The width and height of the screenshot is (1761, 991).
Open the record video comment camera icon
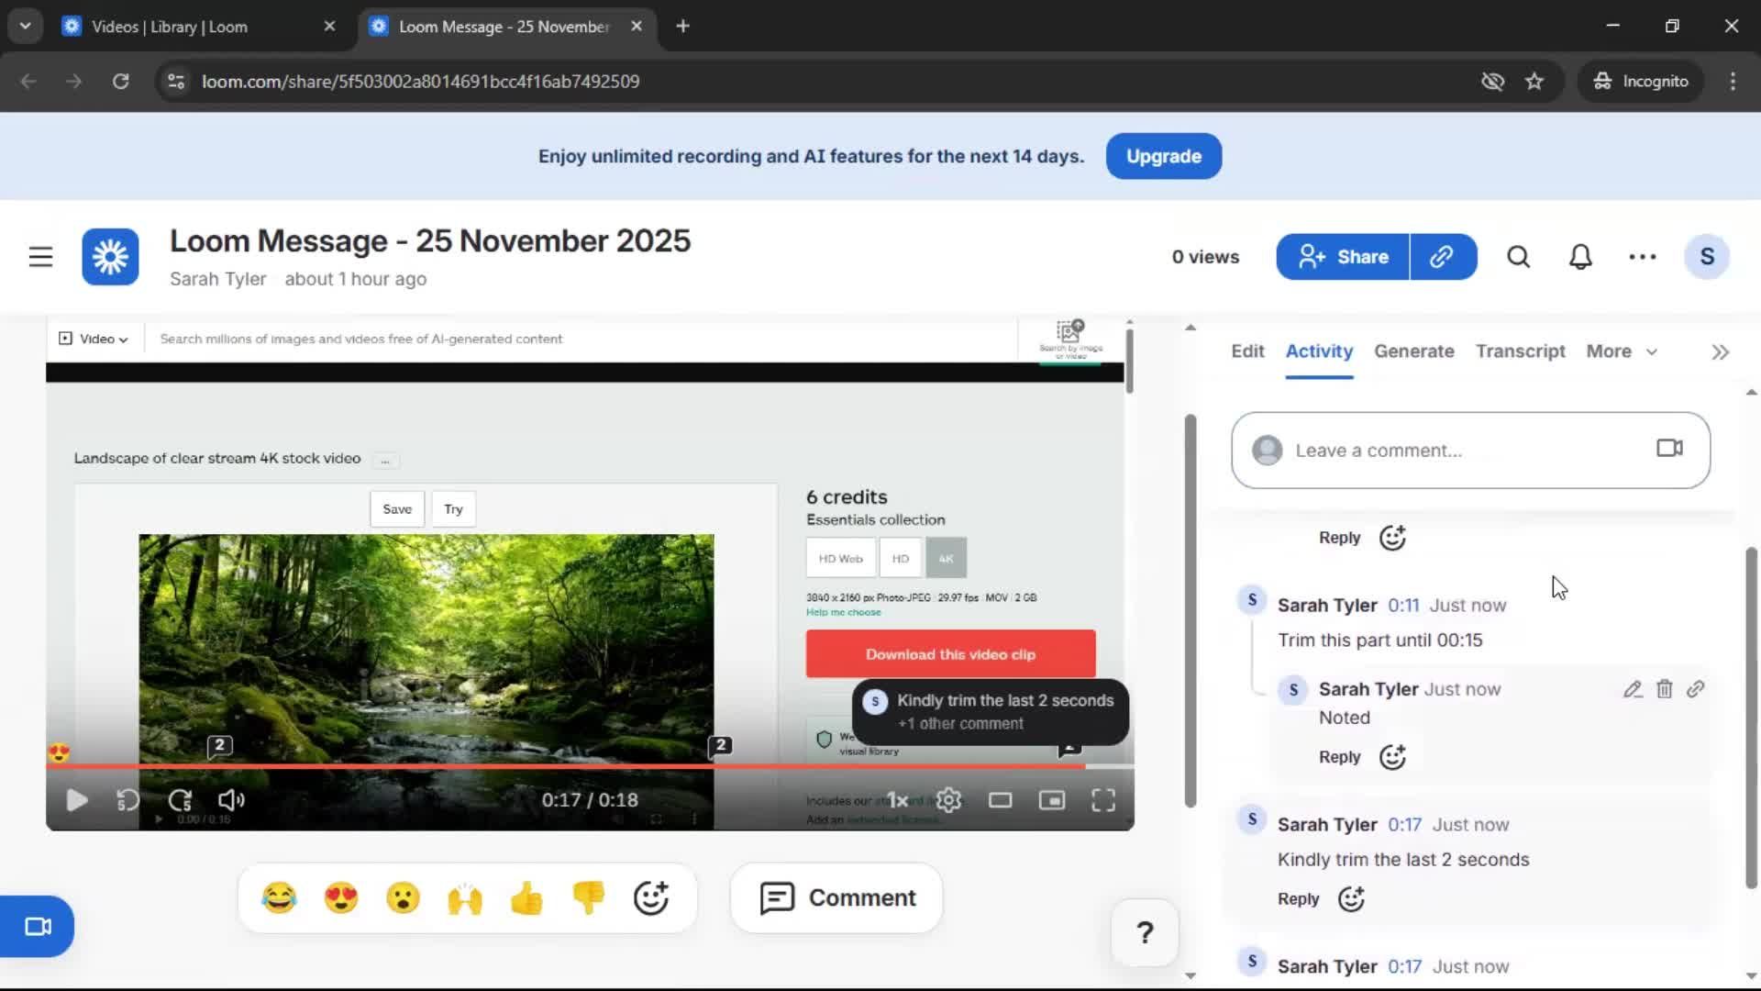pos(1668,449)
